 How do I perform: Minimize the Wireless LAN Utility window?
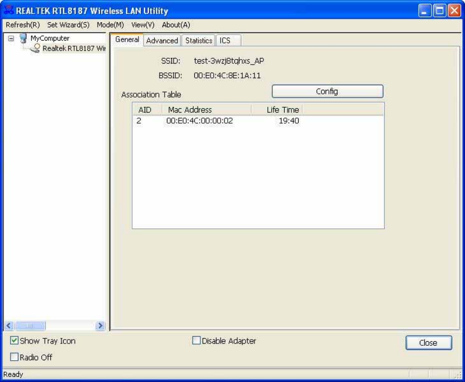425,11
